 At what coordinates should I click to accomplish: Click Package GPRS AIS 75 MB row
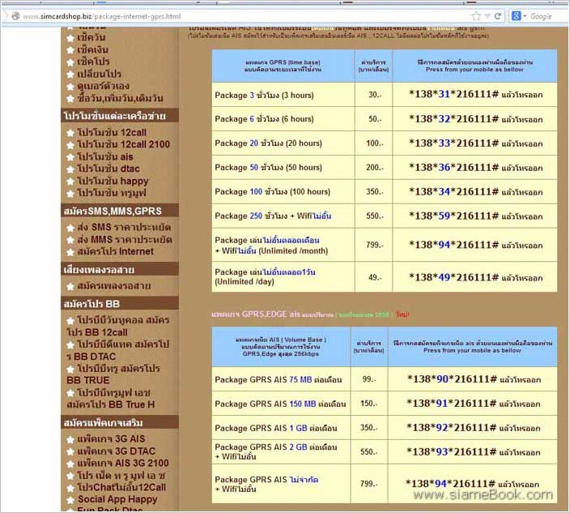click(x=385, y=379)
